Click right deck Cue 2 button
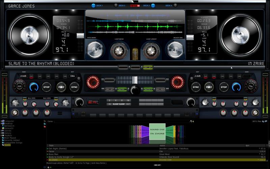Image resolution: width=270 pixels, height=169 pixels. (x=214, y=76)
